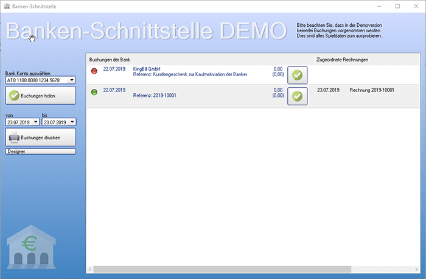
Task: Click the Zugeordnete Rechnungen column header
Action: [342, 60]
